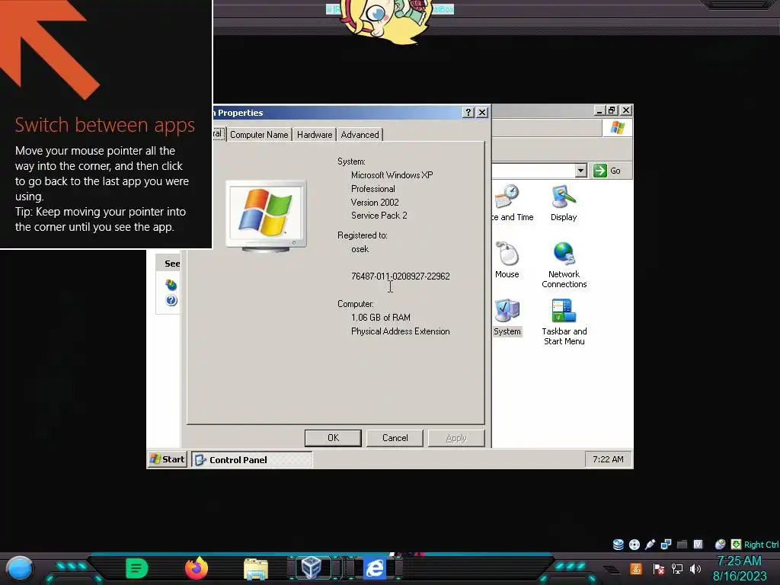Click VirtualBox hard disk activity icon
Image resolution: width=780 pixels, height=585 pixels.
[x=619, y=544]
